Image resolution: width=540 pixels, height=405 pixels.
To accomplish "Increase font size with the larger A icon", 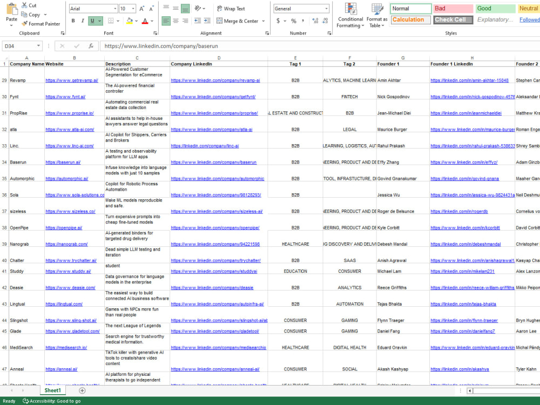I will point(142,9).
